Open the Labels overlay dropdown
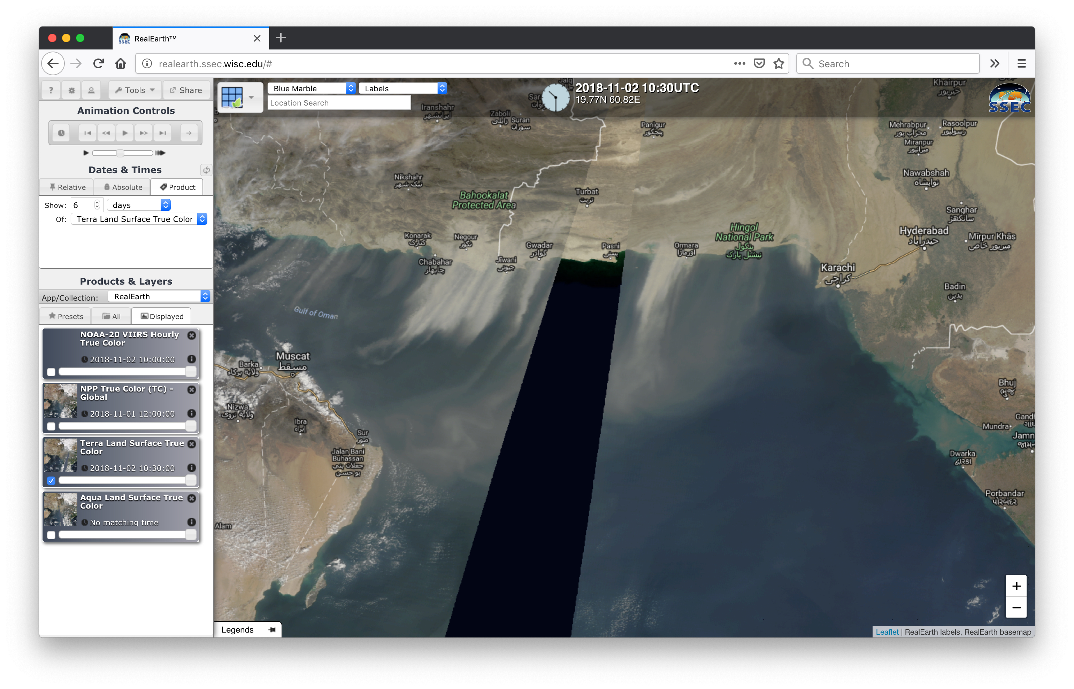 [x=403, y=88]
